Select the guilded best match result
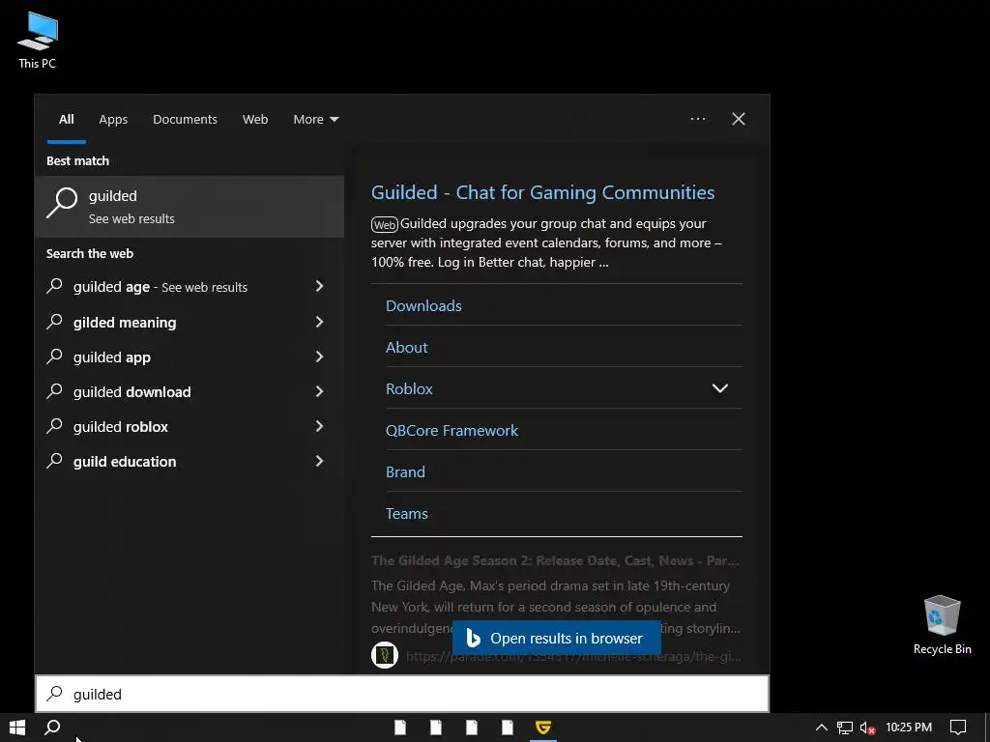The height and width of the screenshot is (742, 990). click(x=189, y=207)
